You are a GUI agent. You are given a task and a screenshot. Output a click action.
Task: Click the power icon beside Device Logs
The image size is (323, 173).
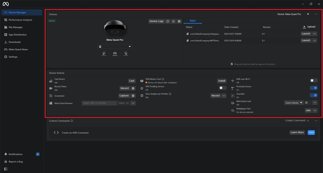[173, 21]
